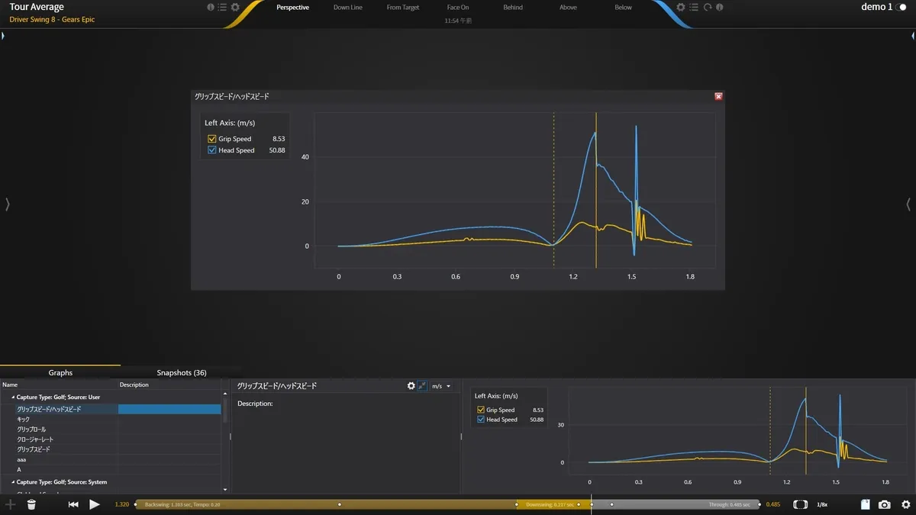Uncheck Grip Speed in large graph legend
Viewport: 916px width, 515px height.
212,139
